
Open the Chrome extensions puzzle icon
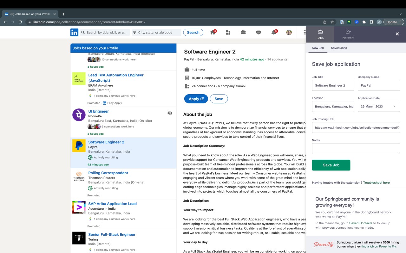tap(364, 22)
